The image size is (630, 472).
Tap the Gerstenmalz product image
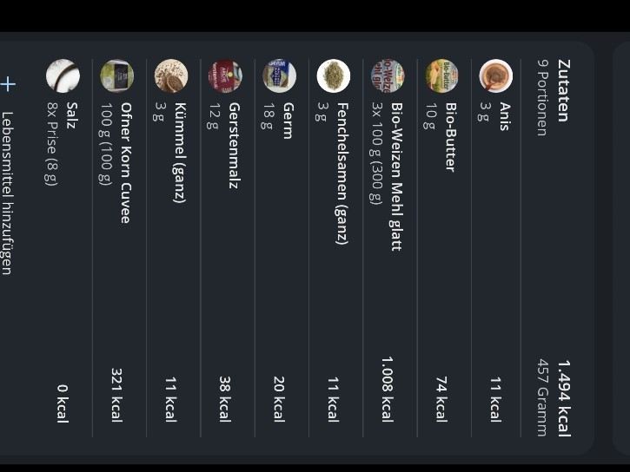tap(225, 76)
